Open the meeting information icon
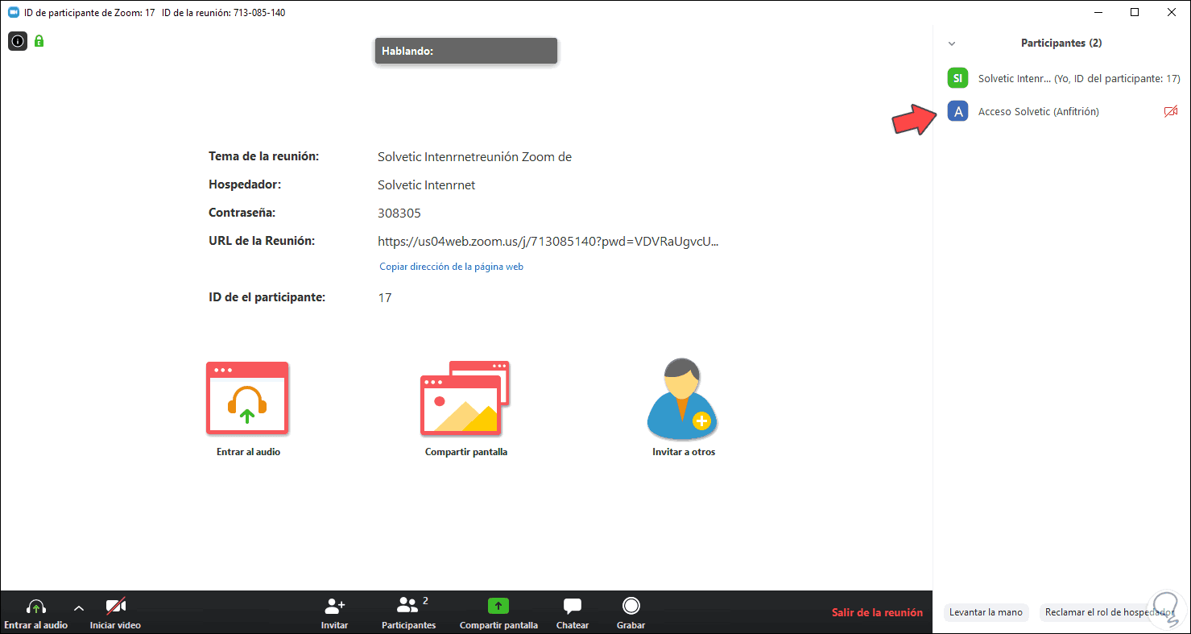The height and width of the screenshot is (634, 1191). [18, 40]
